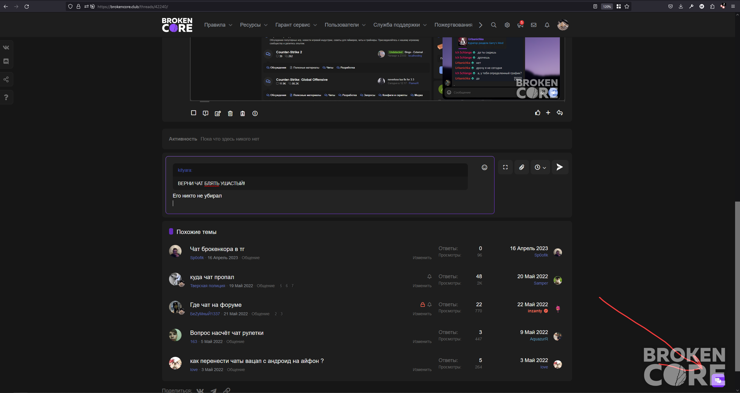Open the VK sidebar icon

tap(6, 47)
